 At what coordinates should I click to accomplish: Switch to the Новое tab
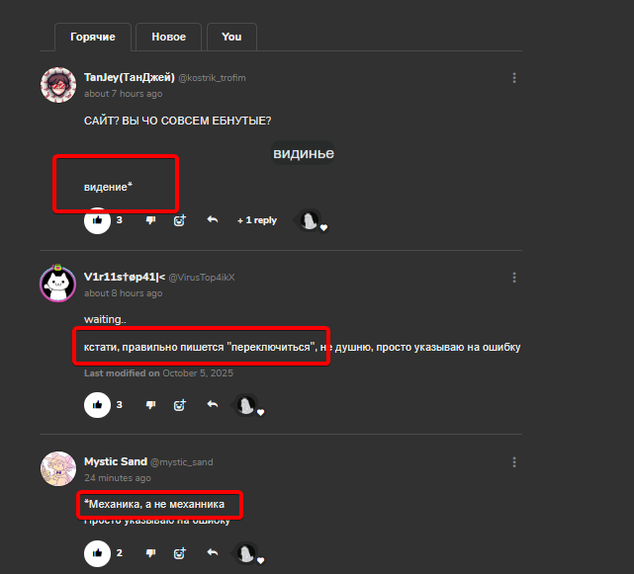coord(168,37)
